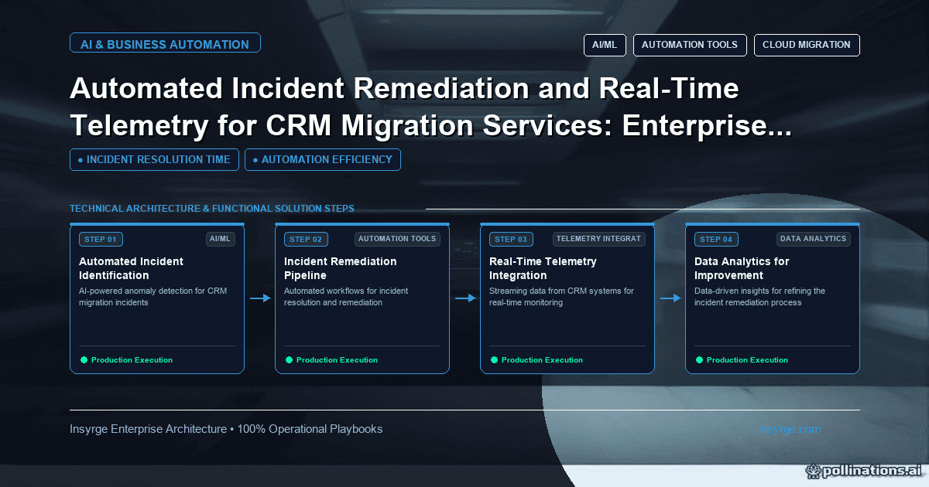Click Production Execution label on Step 04 card

tap(747, 360)
